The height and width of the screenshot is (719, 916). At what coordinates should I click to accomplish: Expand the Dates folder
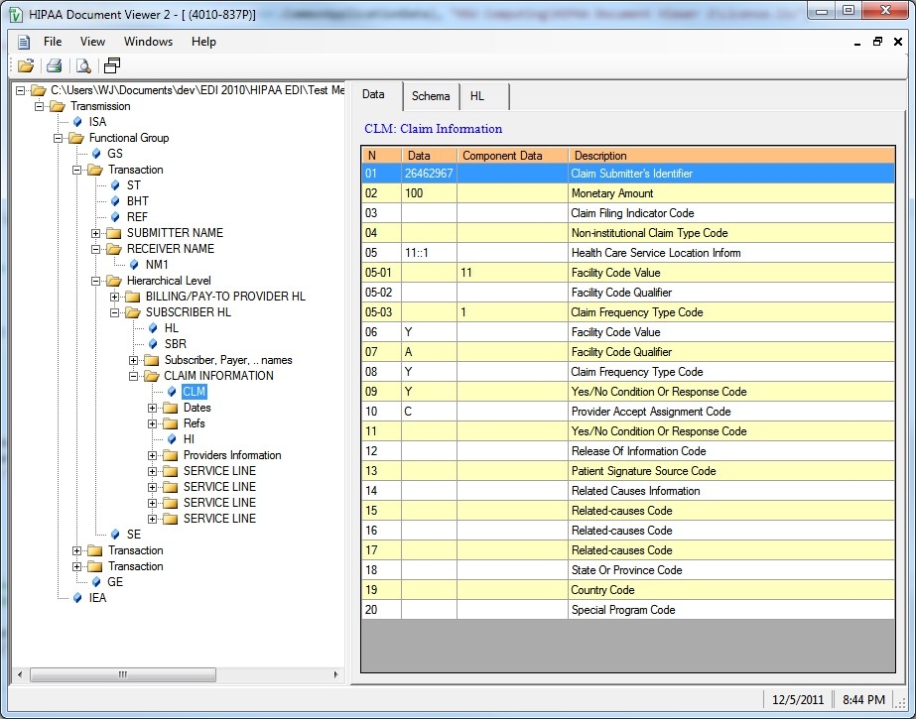pyautogui.click(x=153, y=408)
